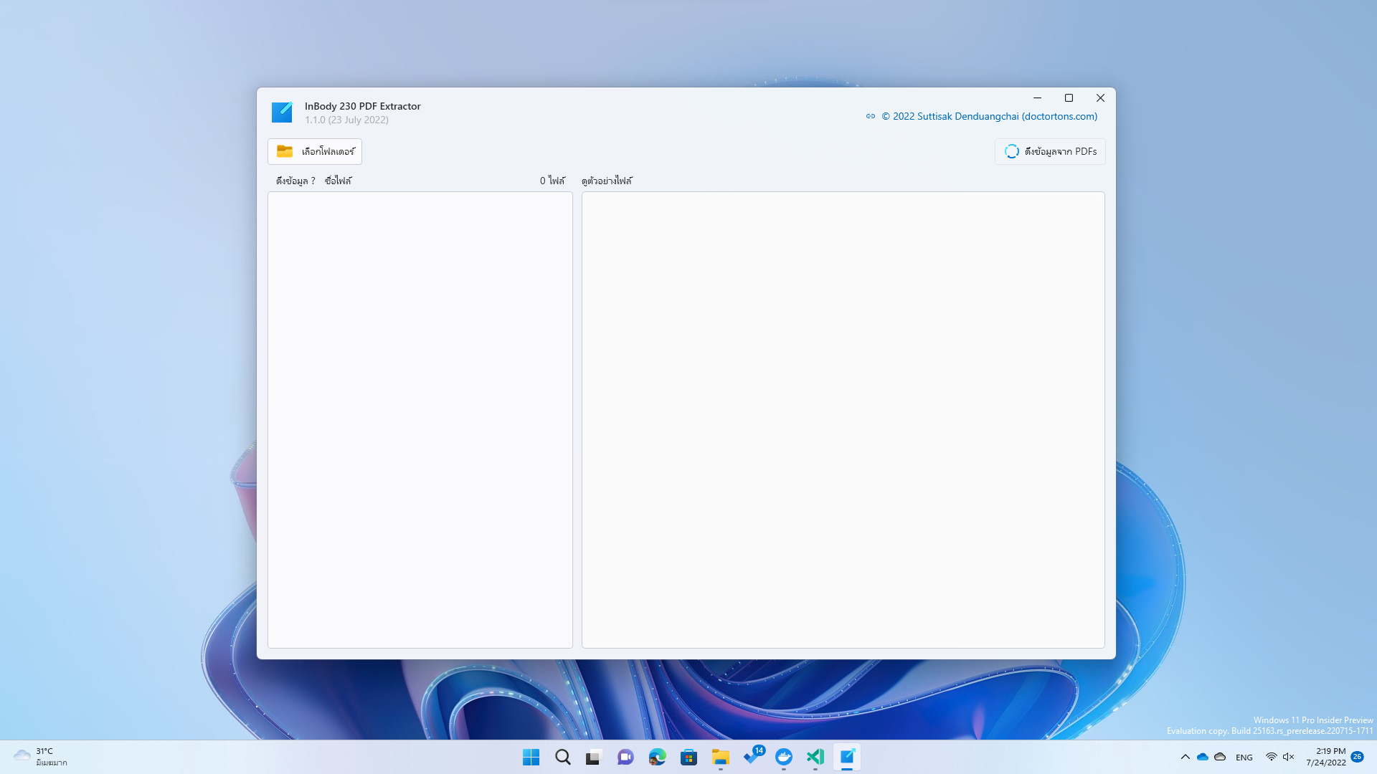This screenshot has height=774, width=1377.
Task: Click the เลือกโฟลเดอร์ select folder button
Action: (x=315, y=151)
